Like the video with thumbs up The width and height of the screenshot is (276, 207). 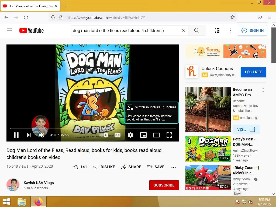click(80, 167)
